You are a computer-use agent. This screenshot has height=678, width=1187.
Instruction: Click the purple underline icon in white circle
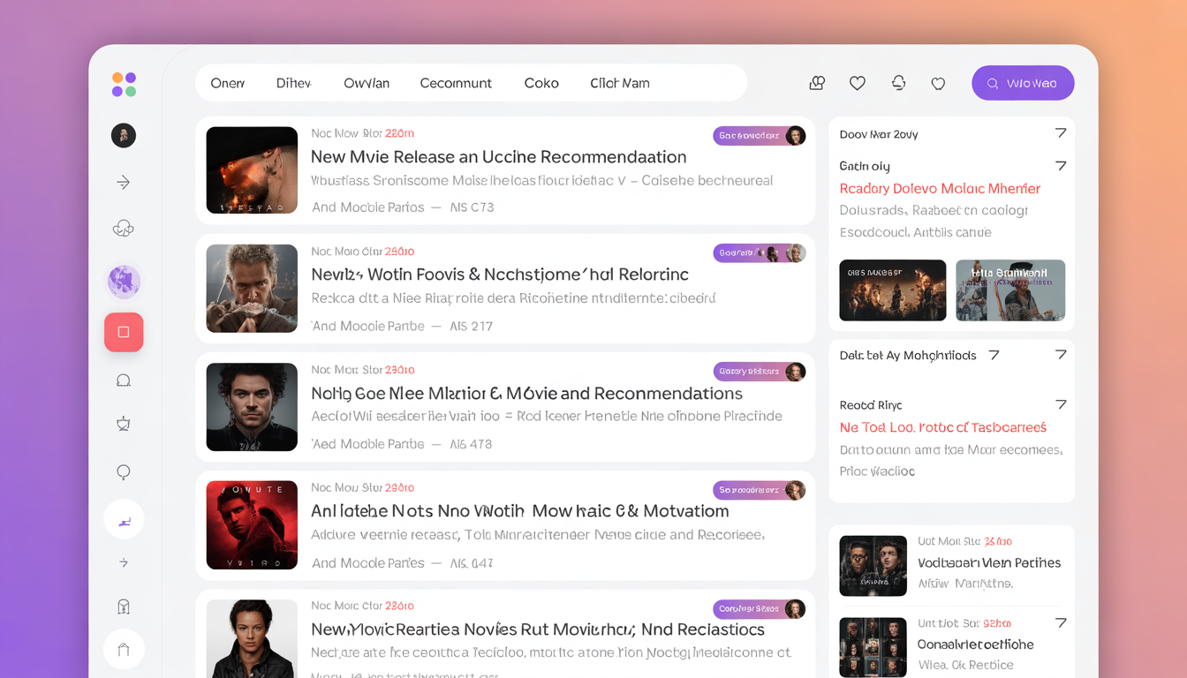[124, 520]
